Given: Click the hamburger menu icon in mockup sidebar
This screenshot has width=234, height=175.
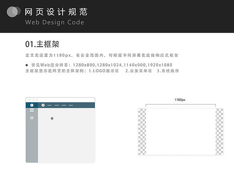Looking at the screenshot, I should (x=32, y=110).
